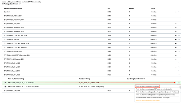The width and height of the screenshot is (181, 103).
Task: Open three-dot menu for ZTV_TKNetz_9_November_2020
Action: pyautogui.click(x=176, y=28)
